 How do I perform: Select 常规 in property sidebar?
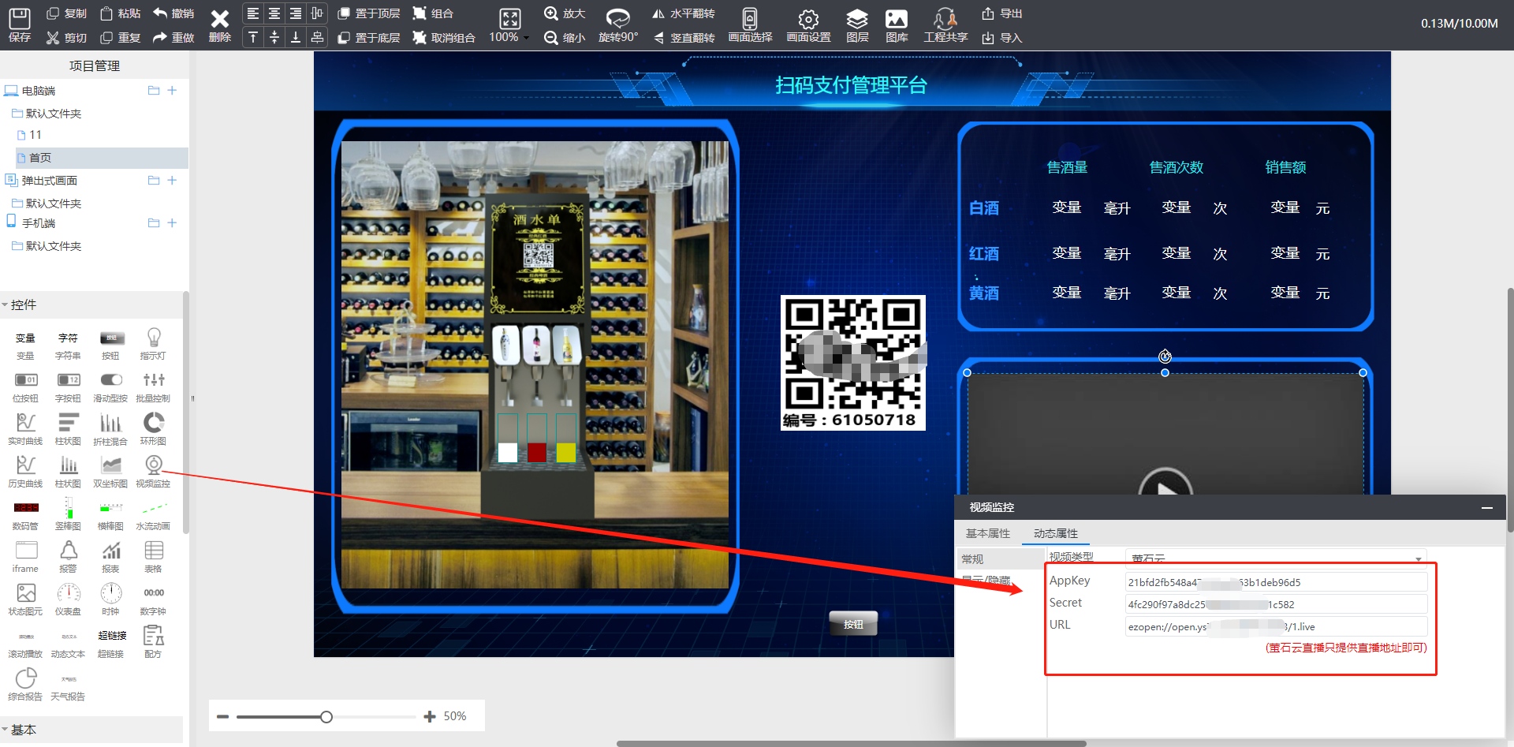(x=1001, y=558)
